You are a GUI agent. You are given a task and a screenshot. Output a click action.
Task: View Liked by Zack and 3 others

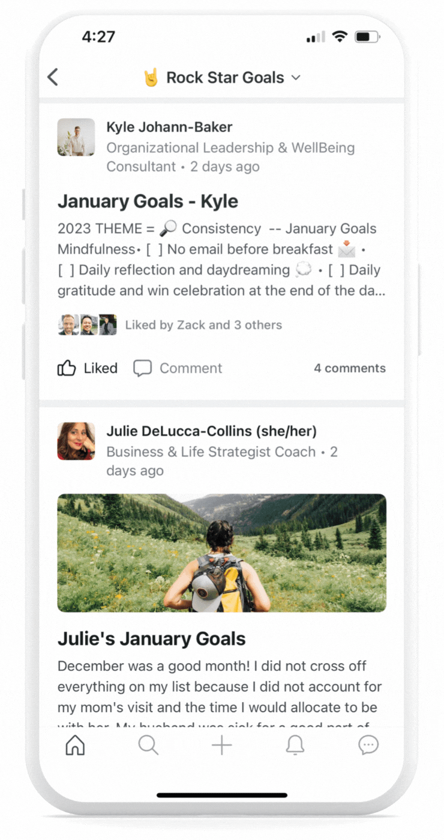point(203,325)
